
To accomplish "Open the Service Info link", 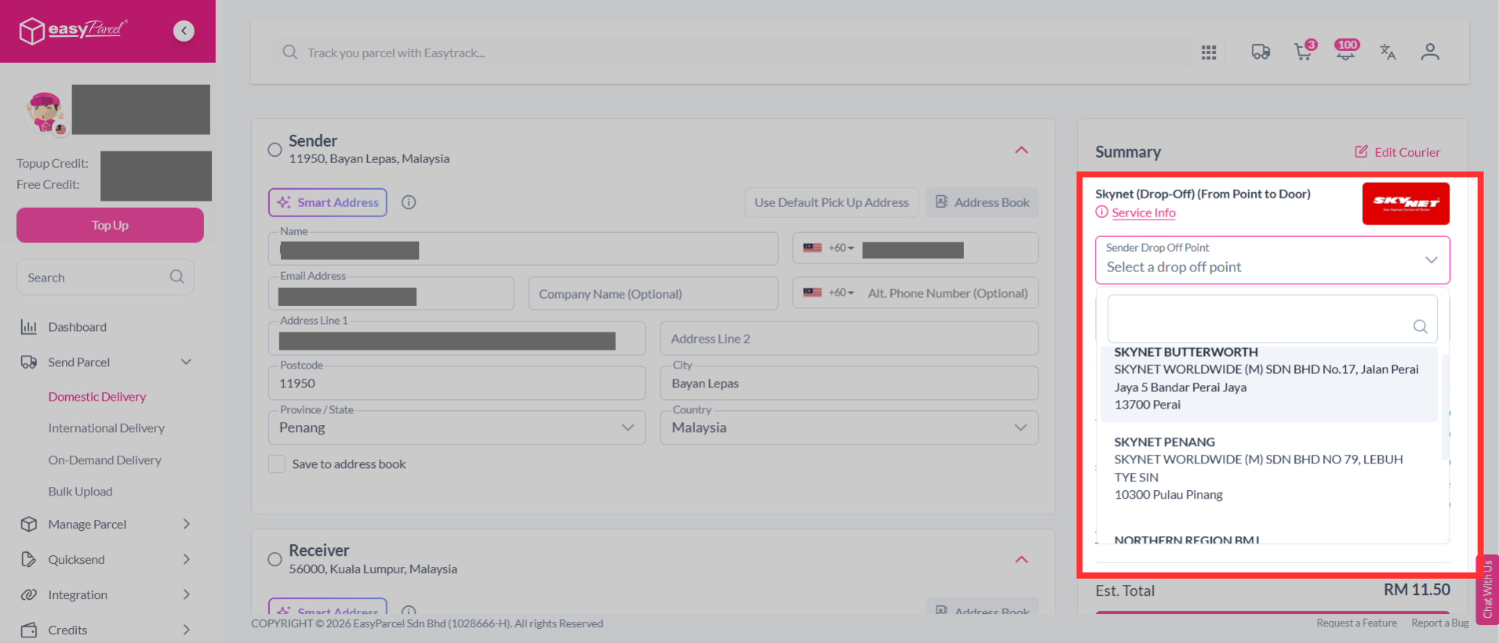I will [1144, 213].
